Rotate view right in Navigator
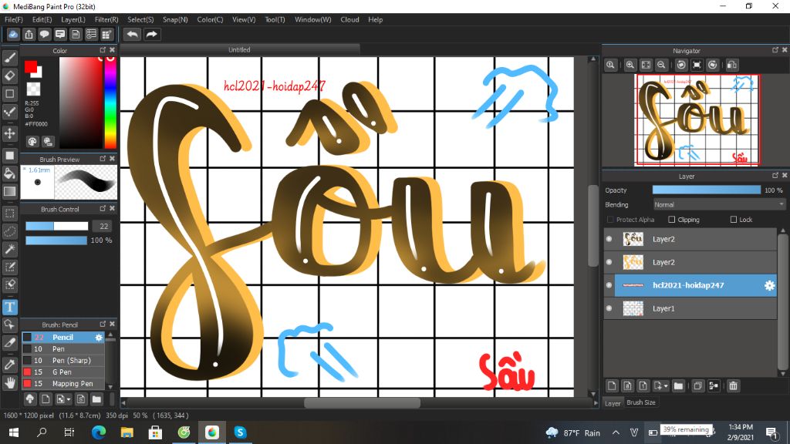 coord(712,65)
